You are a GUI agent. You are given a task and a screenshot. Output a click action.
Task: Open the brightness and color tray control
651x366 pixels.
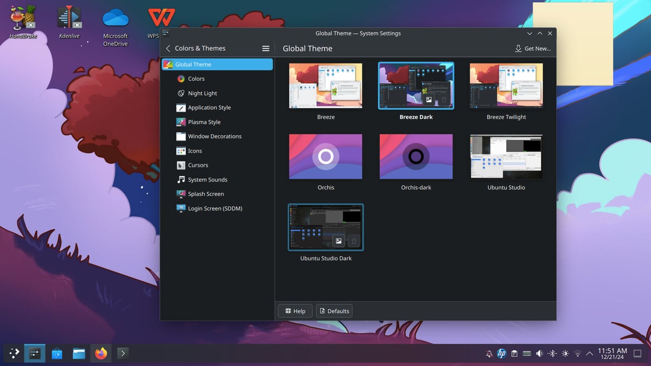tap(565, 354)
